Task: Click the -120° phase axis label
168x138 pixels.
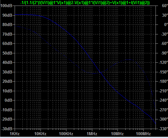Action: (163, 62)
